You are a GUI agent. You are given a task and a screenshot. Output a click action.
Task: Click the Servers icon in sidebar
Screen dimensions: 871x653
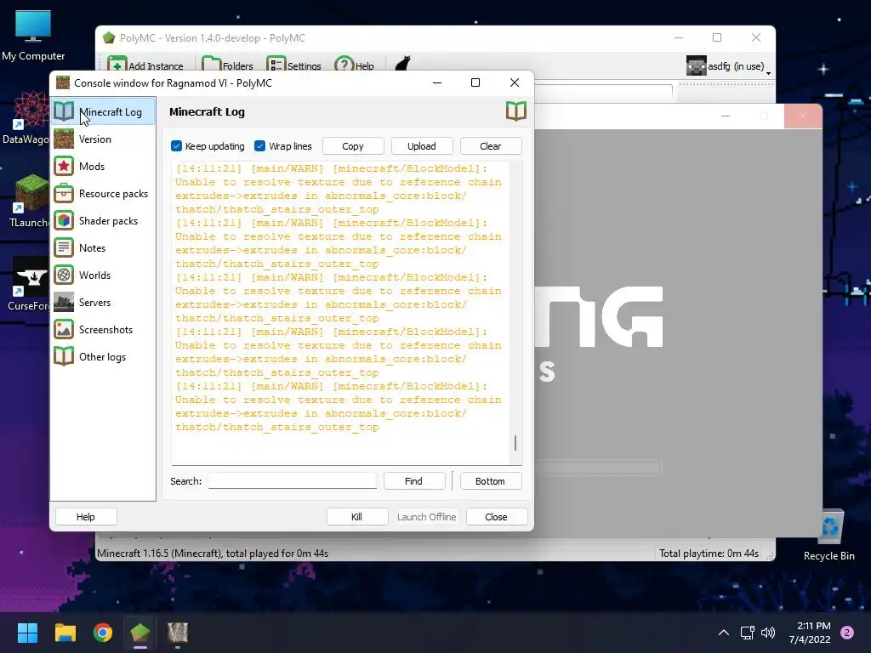tap(64, 302)
